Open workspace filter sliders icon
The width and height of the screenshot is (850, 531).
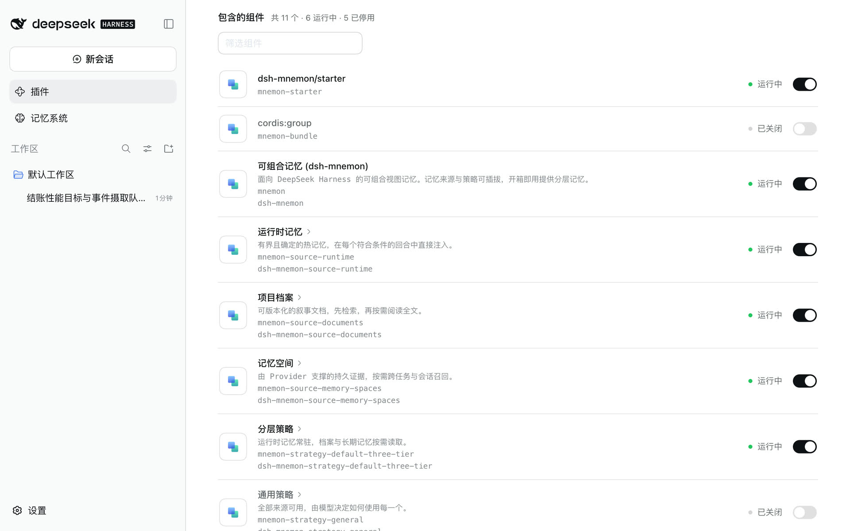[147, 149]
